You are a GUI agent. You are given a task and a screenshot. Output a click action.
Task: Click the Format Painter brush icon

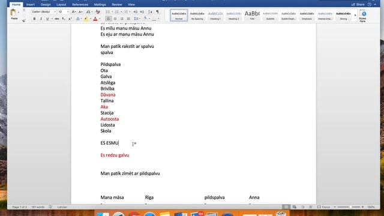click(x=24, y=20)
